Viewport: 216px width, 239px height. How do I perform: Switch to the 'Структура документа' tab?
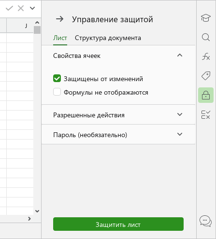point(108,38)
